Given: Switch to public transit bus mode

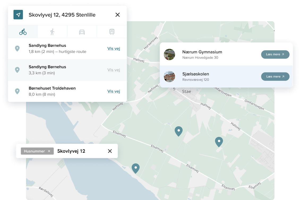Looking at the screenshot, I should pyautogui.click(x=112, y=32).
